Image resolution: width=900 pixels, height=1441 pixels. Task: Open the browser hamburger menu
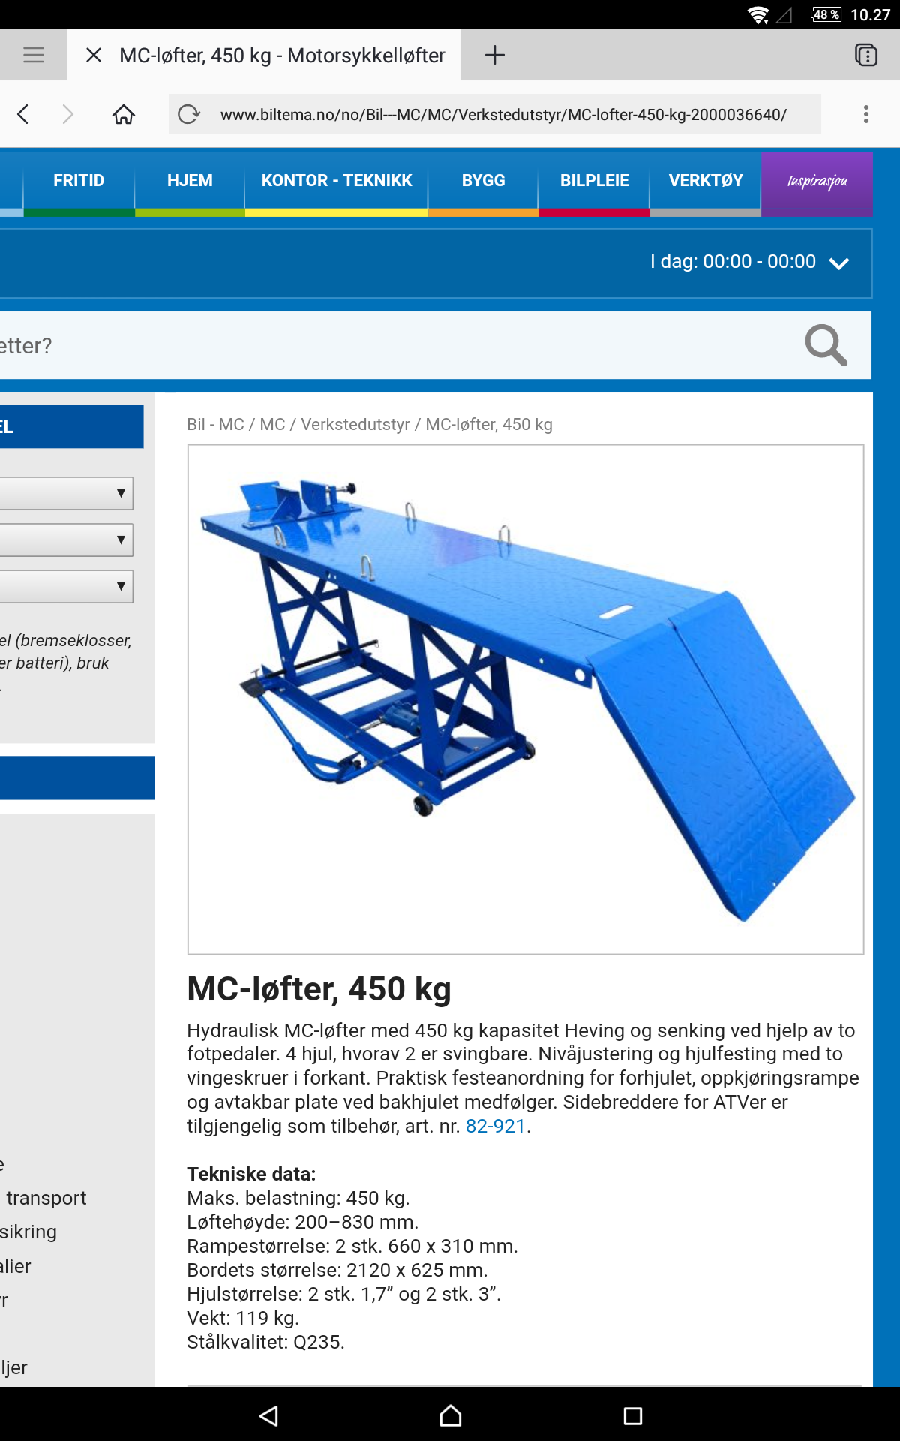(34, 55)
